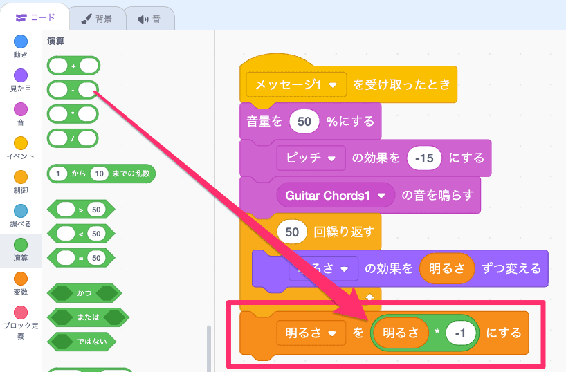Click the addition (+) operator block
The width and height of the screenshot is (566, 372).
(x=73, y=66)
